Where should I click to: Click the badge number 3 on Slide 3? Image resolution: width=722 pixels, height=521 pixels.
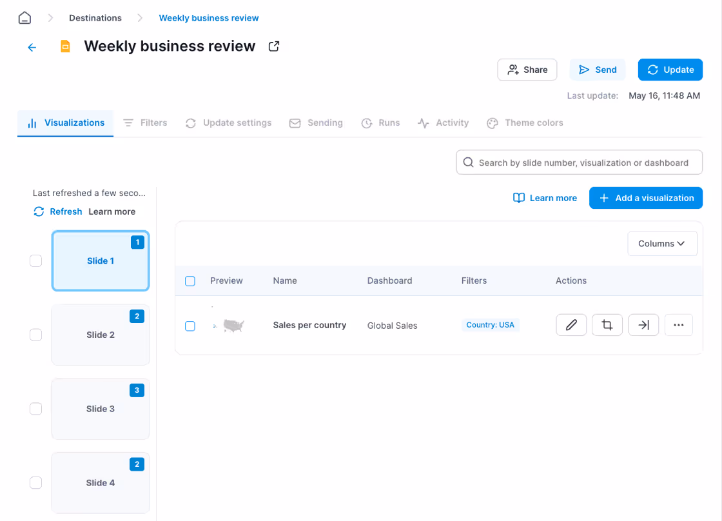pyautogui.click(x=137, y=390)
